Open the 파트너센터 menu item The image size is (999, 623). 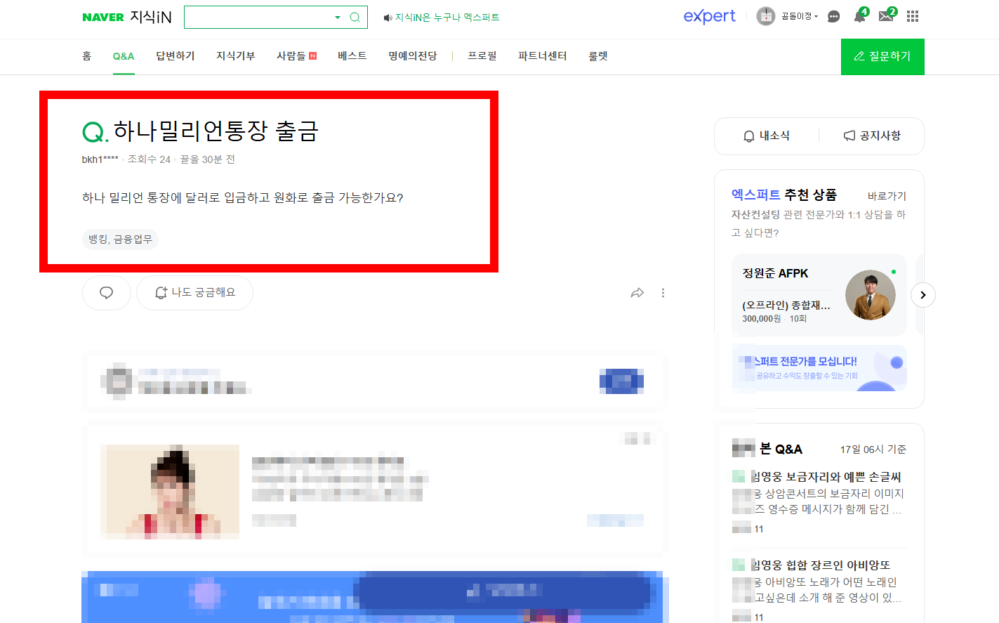(x=543, y=56)
